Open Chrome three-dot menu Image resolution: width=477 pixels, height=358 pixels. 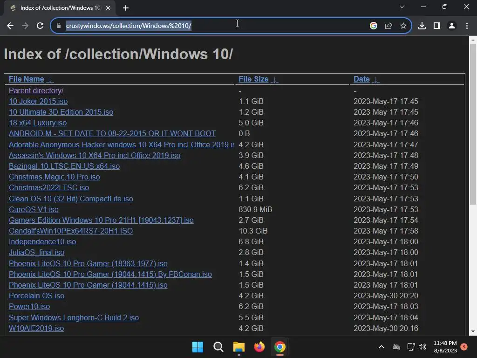(x=467, y=26)
